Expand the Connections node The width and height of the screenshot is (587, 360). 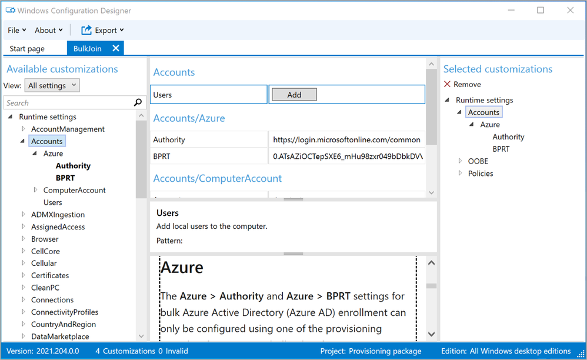pos(23,300)
